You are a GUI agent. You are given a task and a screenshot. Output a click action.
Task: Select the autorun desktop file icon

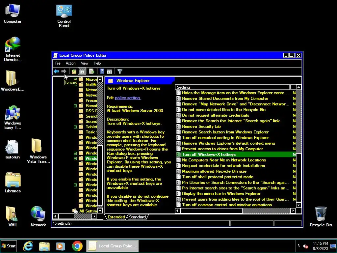(x=12, y=149)
